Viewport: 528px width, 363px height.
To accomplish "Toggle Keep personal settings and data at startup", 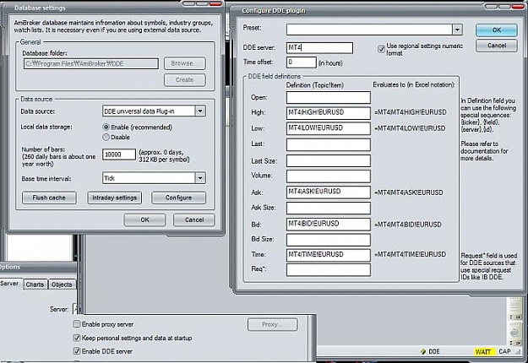I will pos(77,338).
